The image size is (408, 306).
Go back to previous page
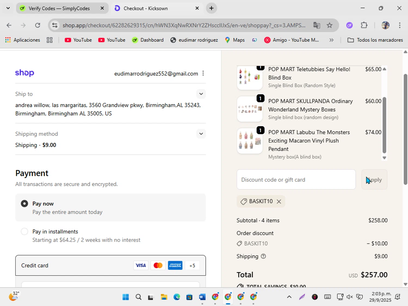point(9,25)
